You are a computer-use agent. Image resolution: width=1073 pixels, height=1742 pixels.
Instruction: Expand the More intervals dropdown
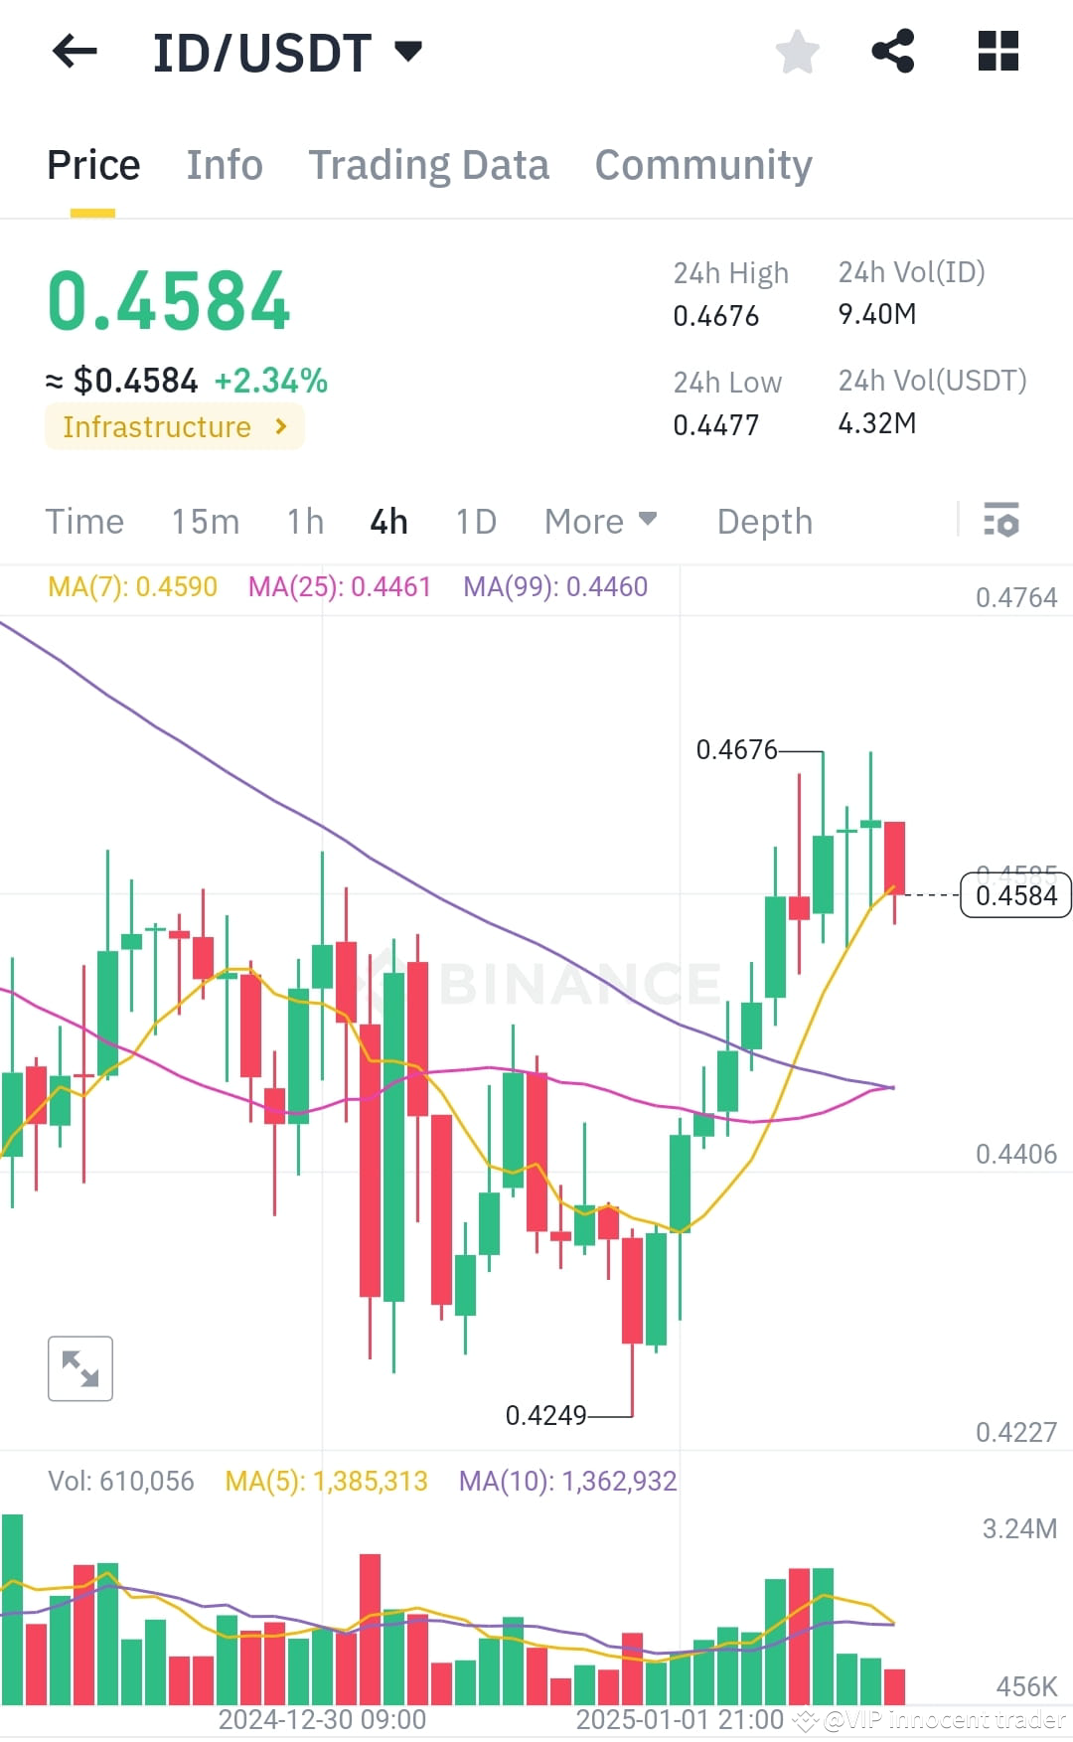tap(599, 521)
